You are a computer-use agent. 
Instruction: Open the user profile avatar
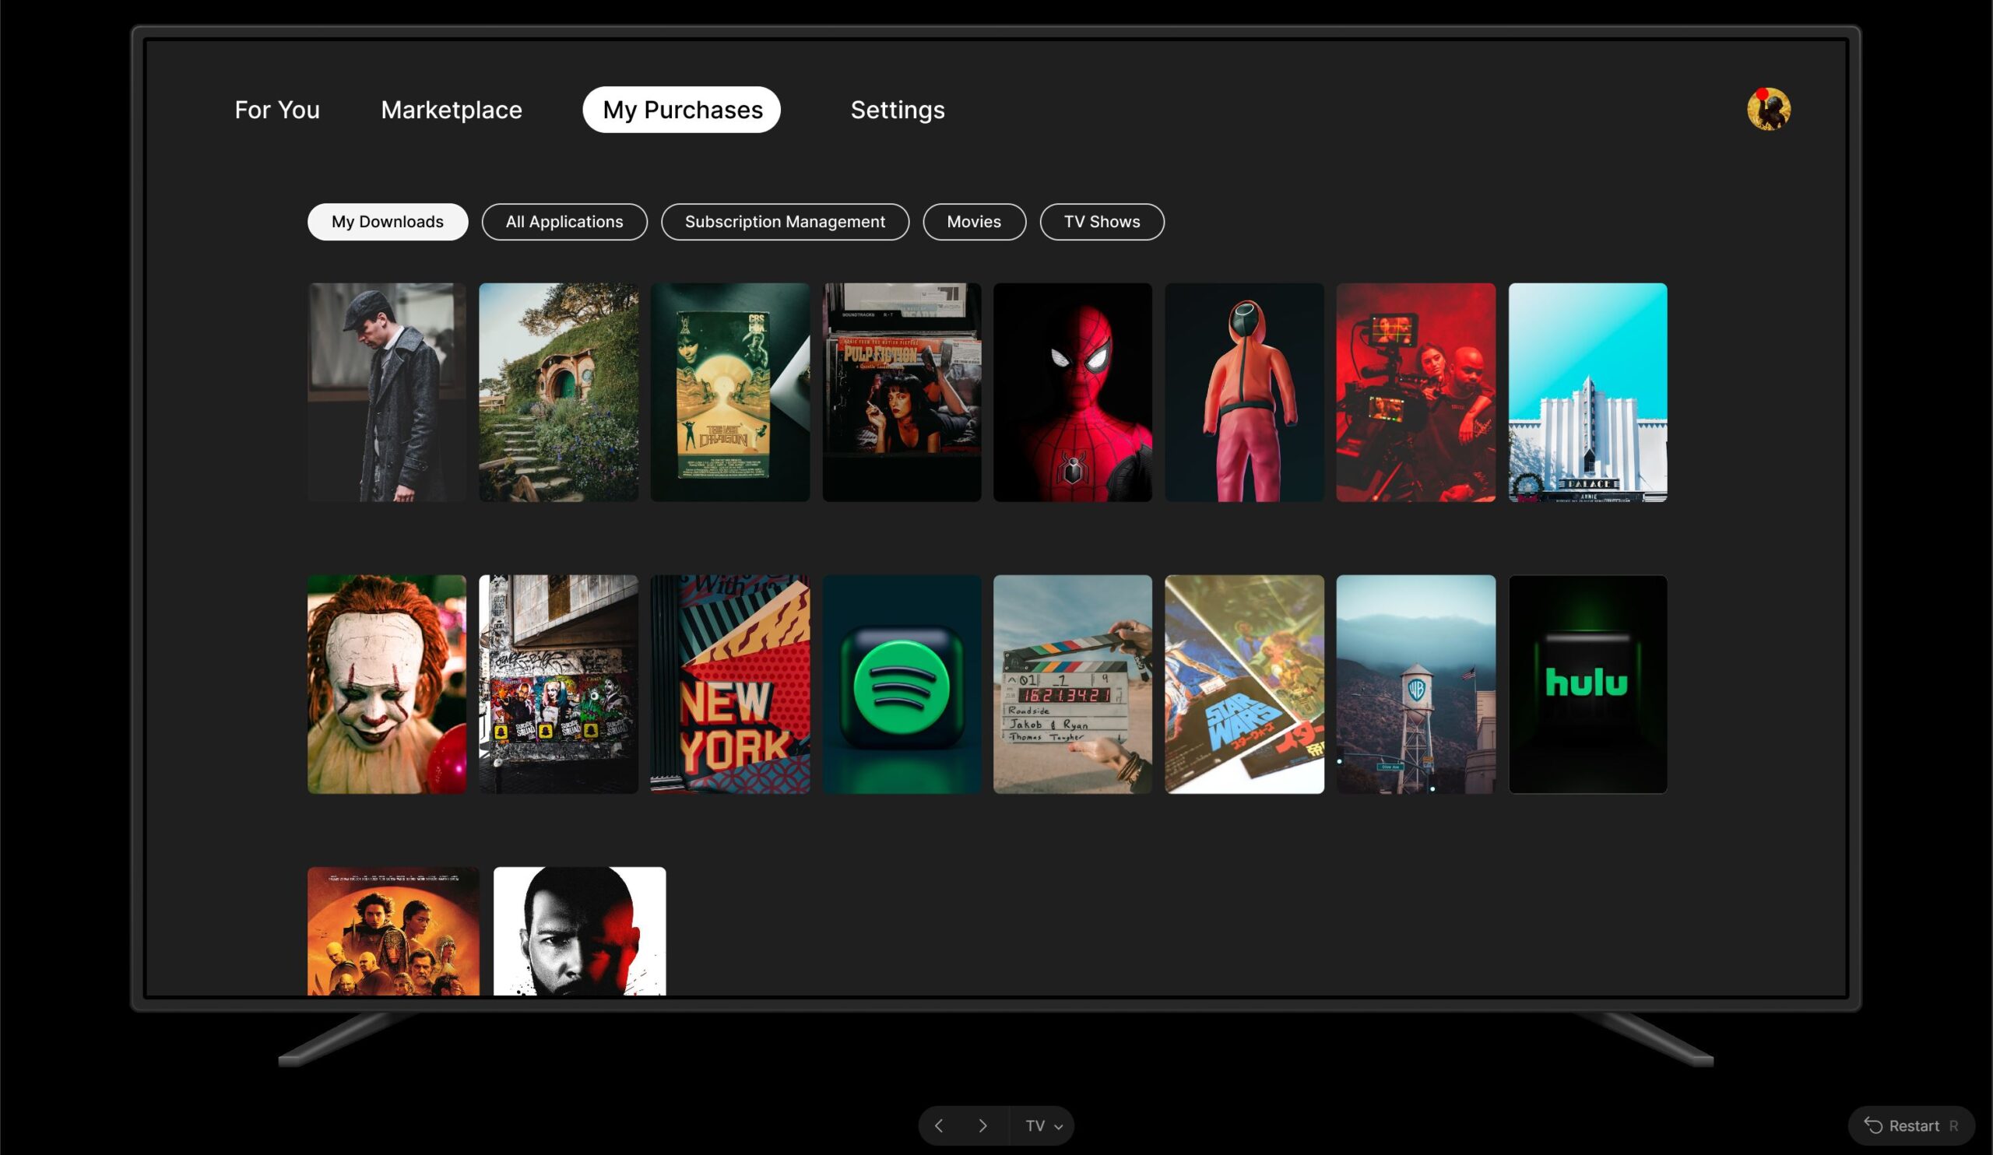pos(1768,109)
